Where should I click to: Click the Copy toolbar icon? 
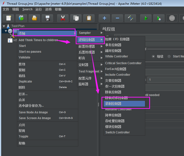[76, 18]
